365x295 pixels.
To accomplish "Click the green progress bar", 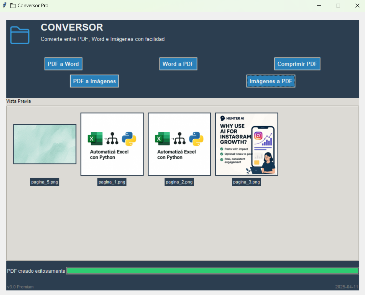I will 212,271.
